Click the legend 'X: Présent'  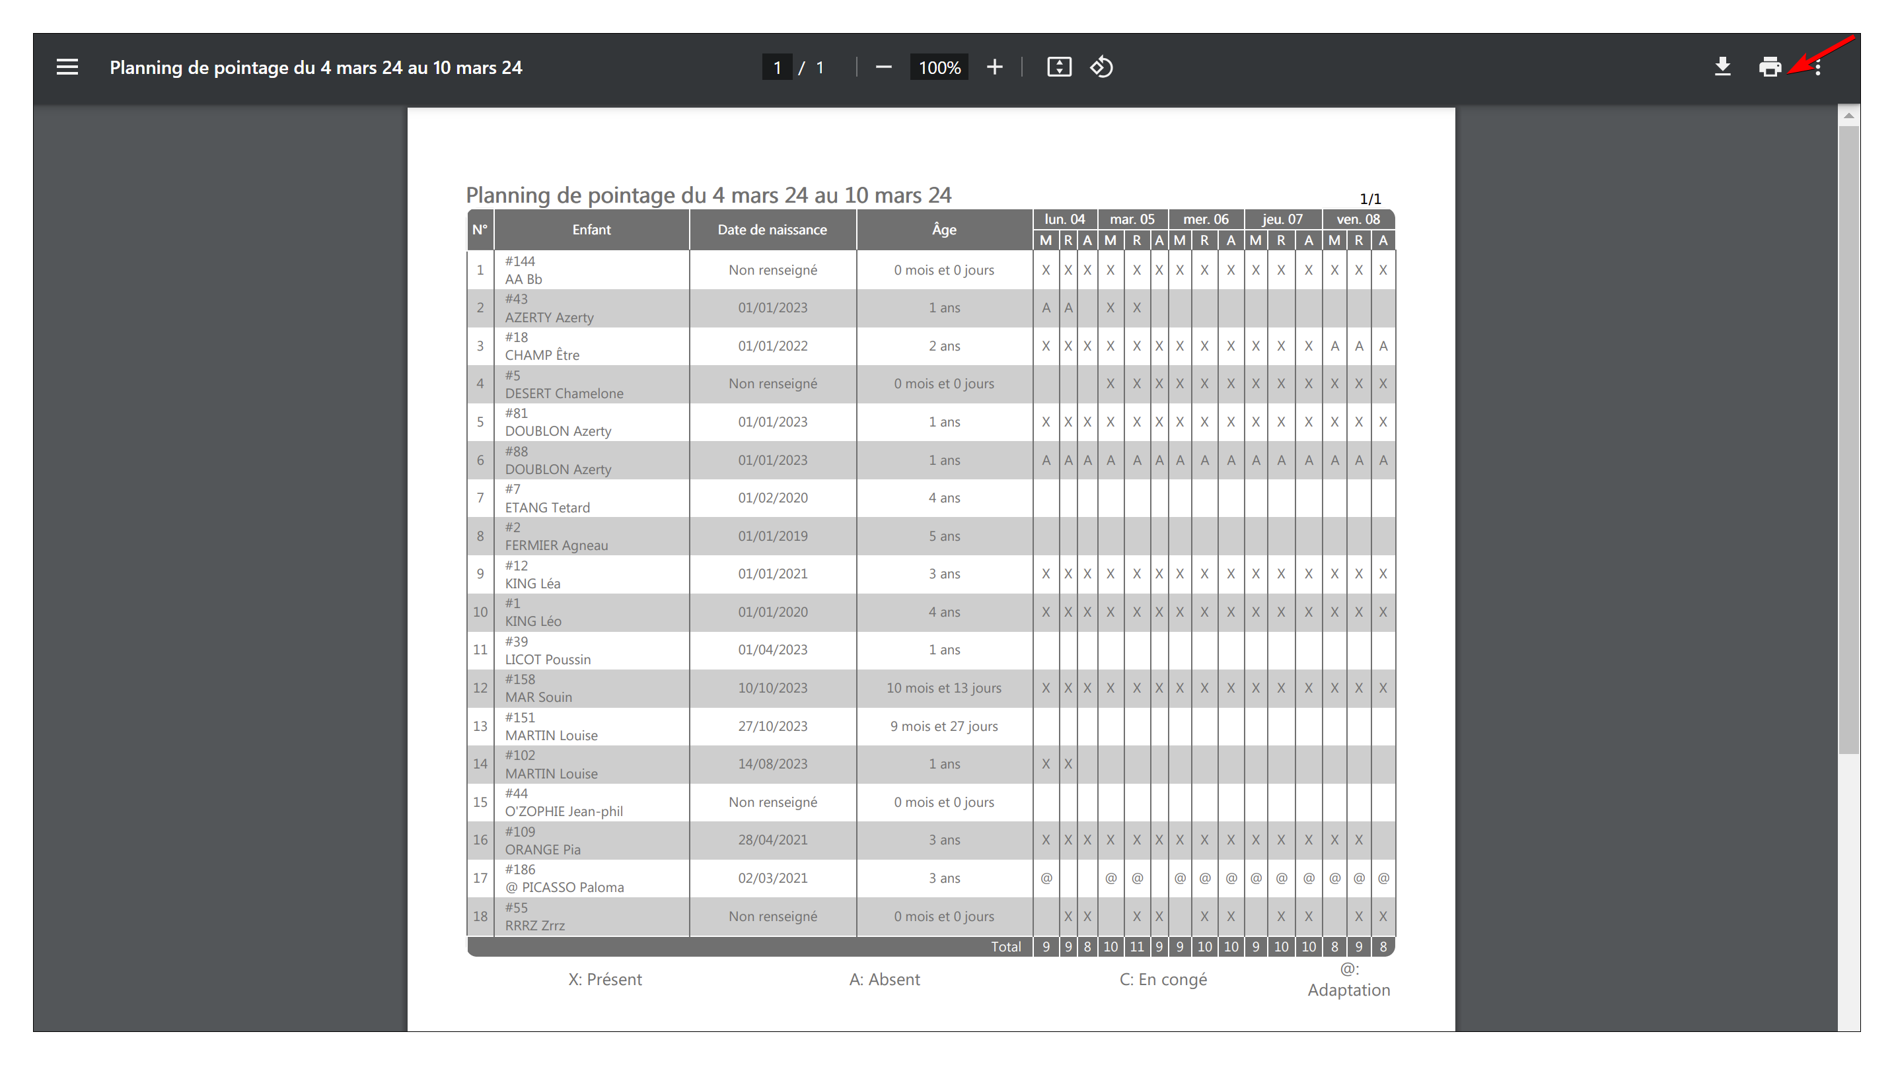(x=604, y=979)
